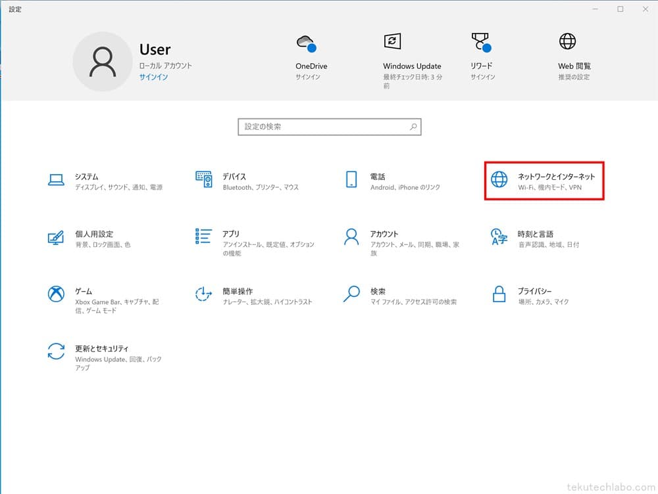The width and height of the screenshot is (658, 494).
Task: Click 推奨の設定 under Web 閲覧
Action: click(x=574, y=77)
